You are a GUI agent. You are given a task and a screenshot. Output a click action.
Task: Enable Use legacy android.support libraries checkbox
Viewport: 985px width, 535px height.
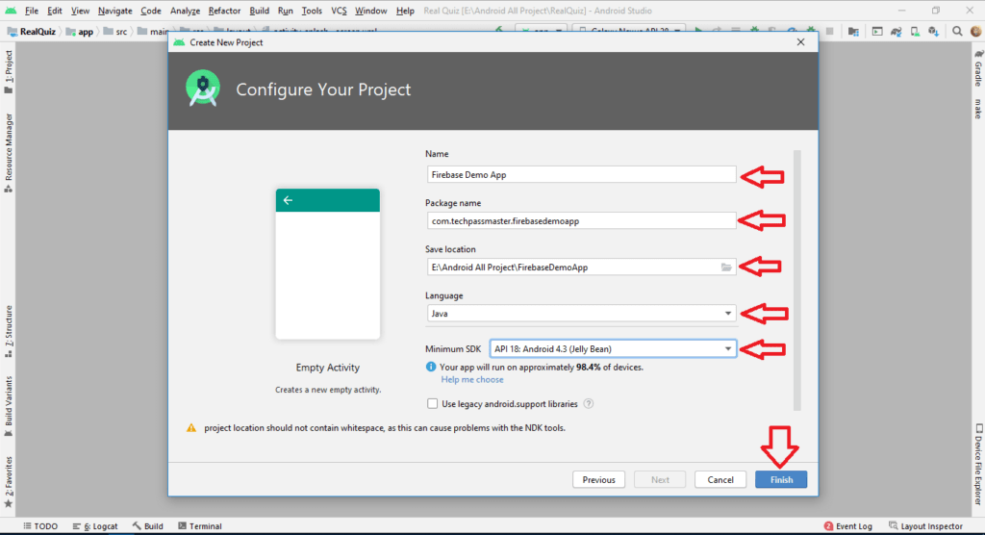pyautogui.click(x=432, y=403)
